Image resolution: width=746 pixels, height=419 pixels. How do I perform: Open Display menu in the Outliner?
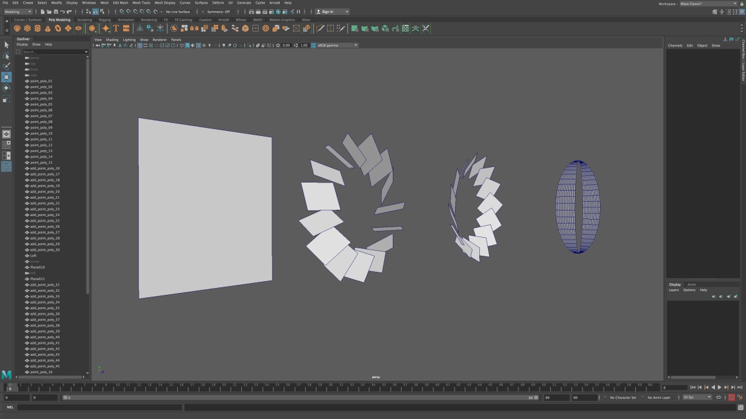coord(22,45)
